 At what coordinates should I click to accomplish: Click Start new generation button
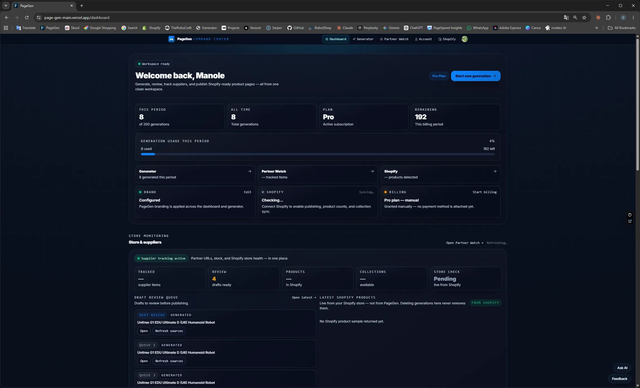click(x=476, y=76)
